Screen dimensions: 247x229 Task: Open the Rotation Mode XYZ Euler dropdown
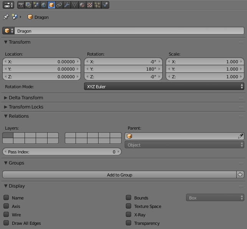coord(164,86)
